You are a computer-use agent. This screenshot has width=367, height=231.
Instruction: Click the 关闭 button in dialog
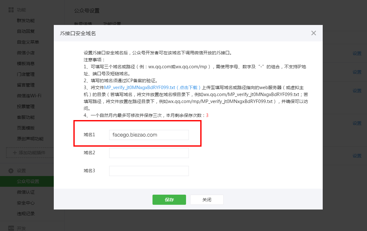(x=207, y=200)
